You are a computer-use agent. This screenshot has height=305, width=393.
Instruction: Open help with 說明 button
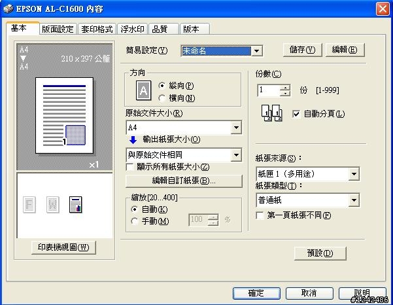[362, 293]
